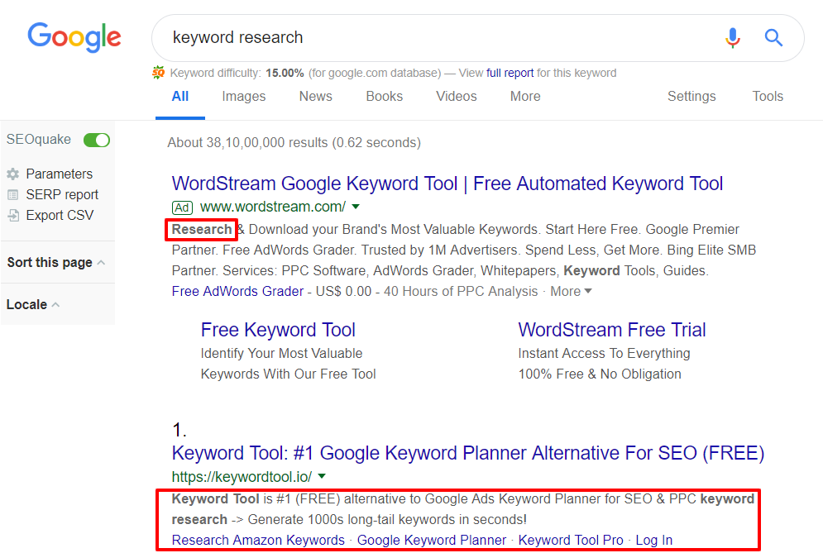Start voice search with microphone icon
The image size is (823, 553).
[733, 38]
